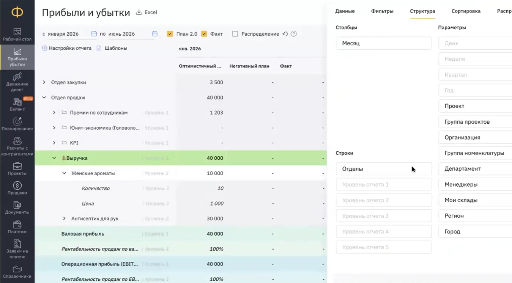Open the Шаблоны templates link

point(112,48)
